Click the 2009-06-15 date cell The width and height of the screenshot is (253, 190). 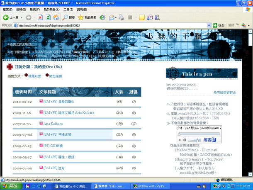point(22,146)
